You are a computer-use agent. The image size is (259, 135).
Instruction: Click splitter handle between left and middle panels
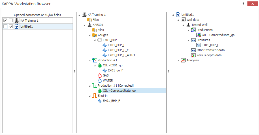[x=75, y=72]
